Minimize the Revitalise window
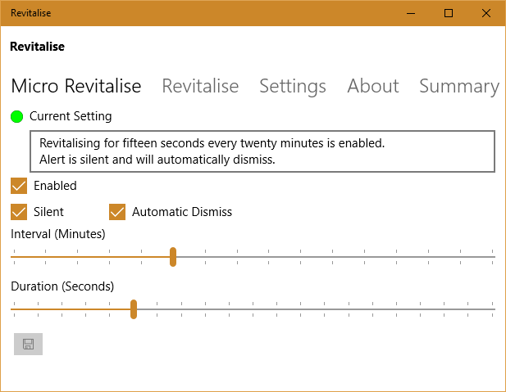The image size is (506, 392). pos(411,13)
